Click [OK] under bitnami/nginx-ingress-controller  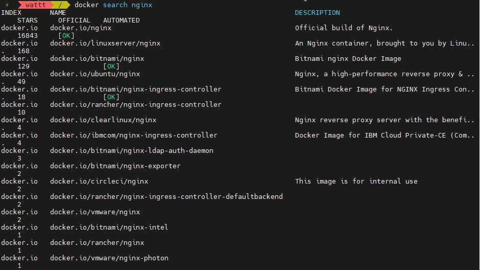pyautogui.click(x=111, y=97)
